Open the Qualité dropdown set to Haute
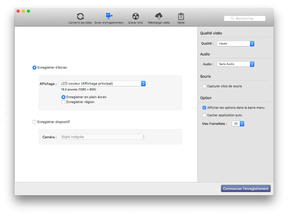 (235, 44)
